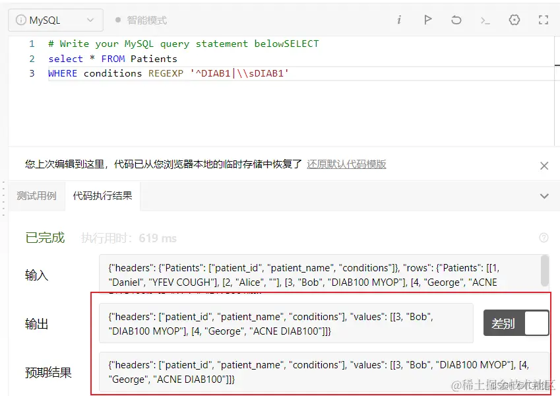Screen dimensions: 560x396
Task: Collapse the results panel chevron
Action: point(544,196)
